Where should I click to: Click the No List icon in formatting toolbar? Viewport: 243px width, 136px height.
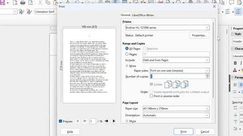(x=238, y=12)
